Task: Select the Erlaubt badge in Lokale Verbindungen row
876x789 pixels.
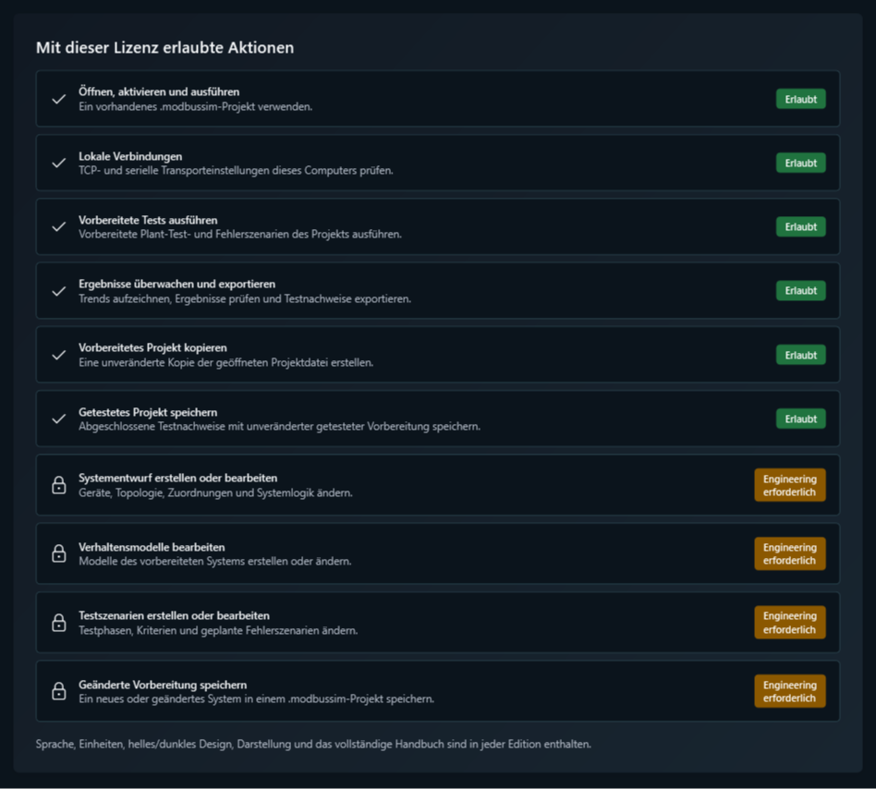Action: click(x=800, y=163)
